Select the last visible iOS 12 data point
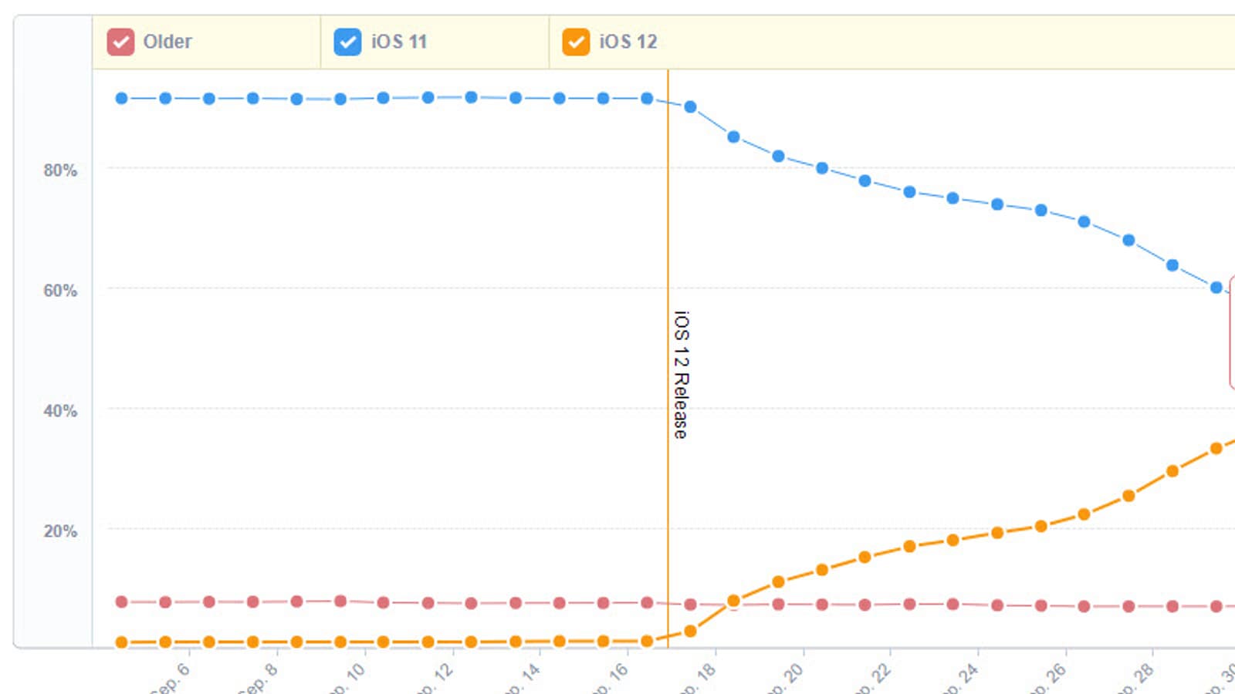 [x=1216, y=448]
